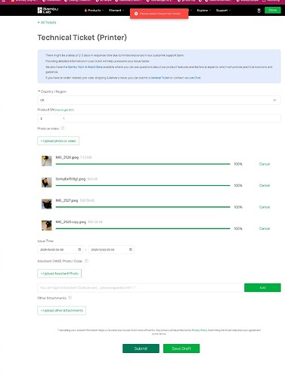Open the calendar icon in start date field
Viewport: 285px width, 378px height.
click(79, 249)
